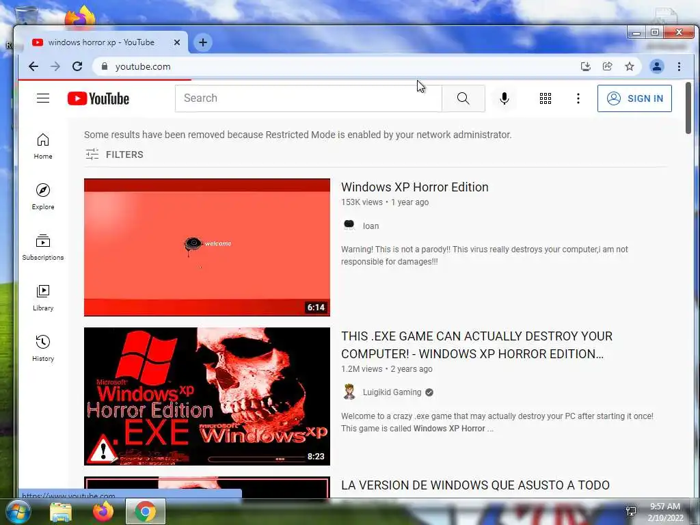Open the Luigikid Gaming channel link
The image size is (700, 525).
[392, 392]
